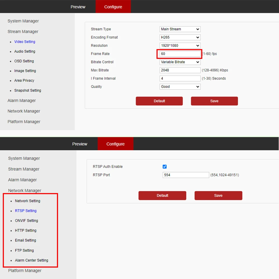
Task: Open Snapshot Setting
Action: pyautogui.click(x=28, y=90)
